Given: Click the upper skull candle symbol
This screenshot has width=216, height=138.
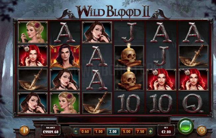Looking at the screenshot, I should click(x=129, y=56).
